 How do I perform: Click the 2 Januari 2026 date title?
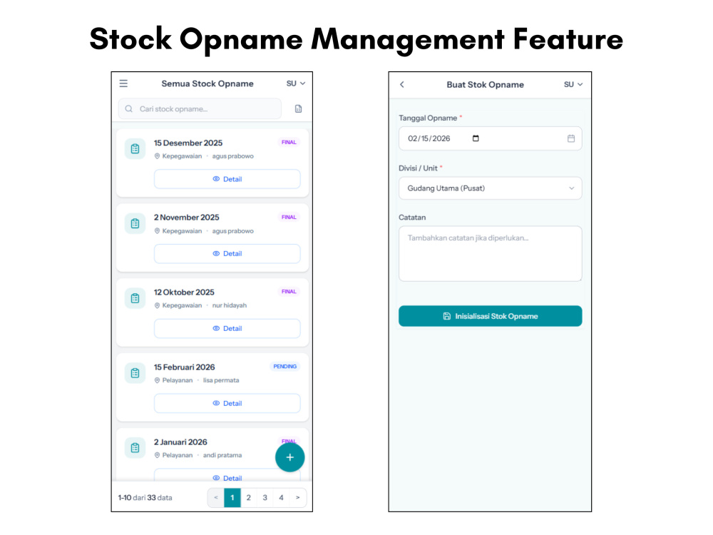tap(180, 442)
